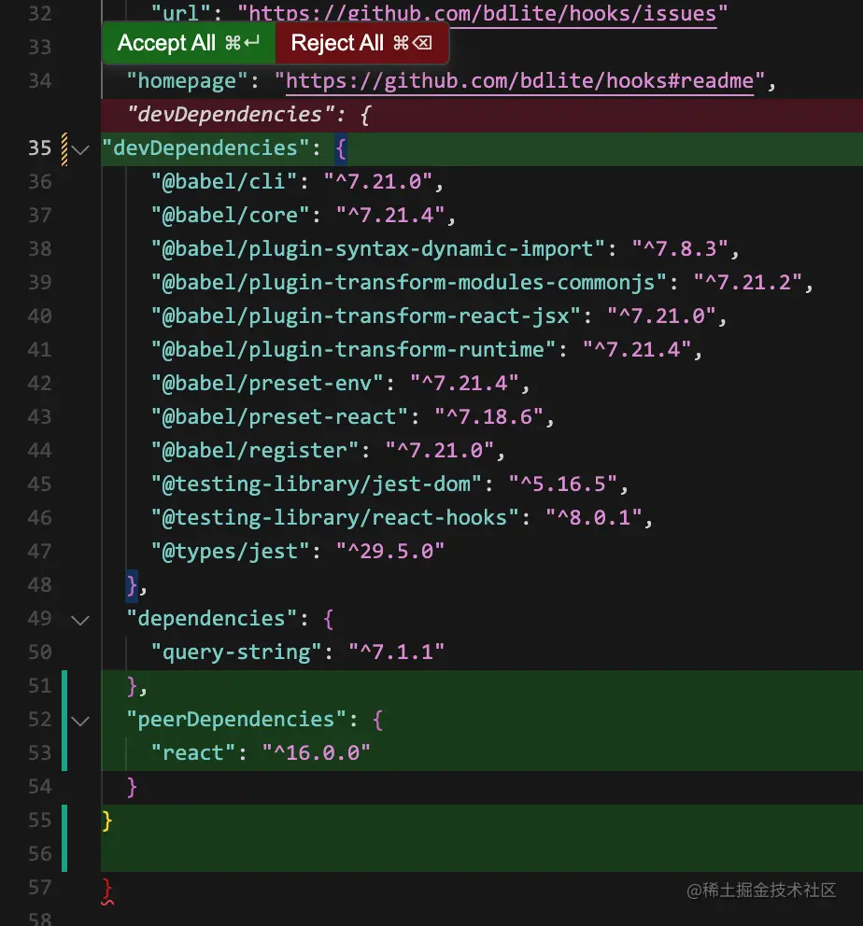Click the red squiggly closing brace on line 57
The height and width of the screenshot is (926, 863).
107,889
